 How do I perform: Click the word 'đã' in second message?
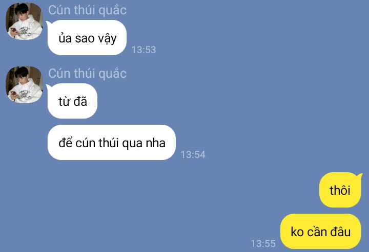pos(80,102)
